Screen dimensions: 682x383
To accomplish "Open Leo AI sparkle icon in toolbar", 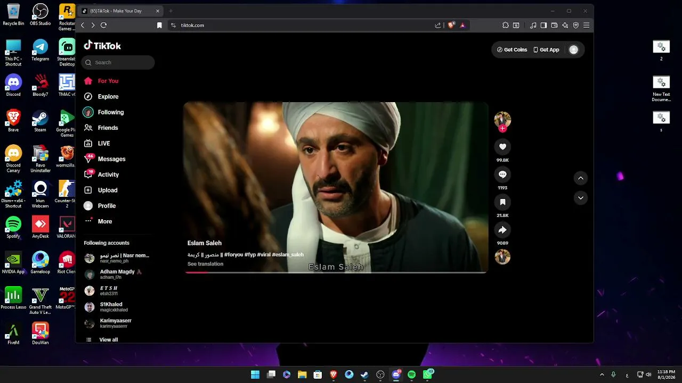I will click(x=565, y=25).
